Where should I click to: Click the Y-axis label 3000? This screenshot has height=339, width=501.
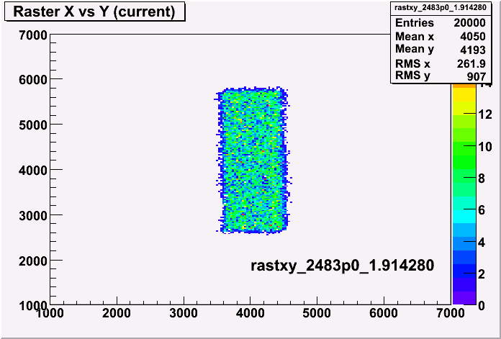pyautogui.click(x=33, y=215)
